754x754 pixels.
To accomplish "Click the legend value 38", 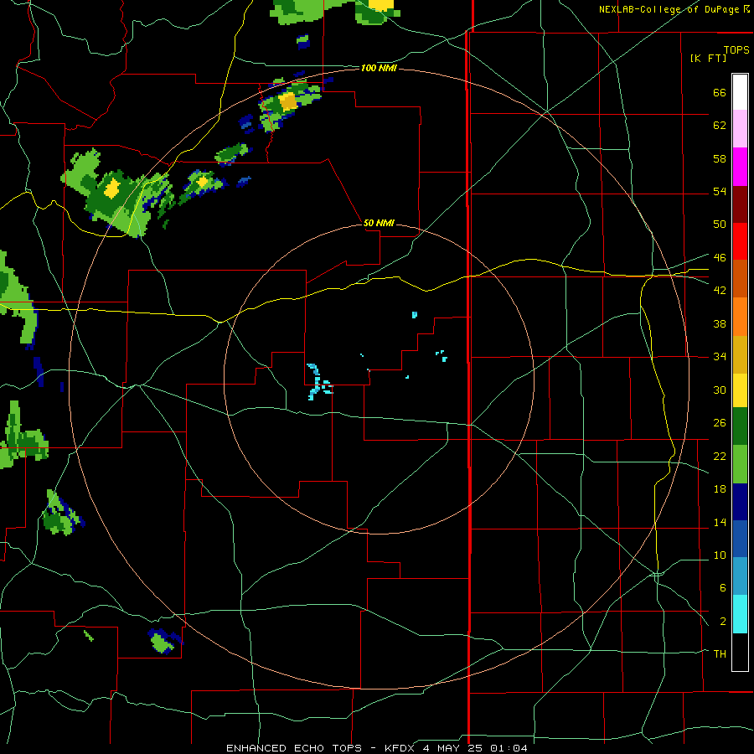I will pos(719,323).
